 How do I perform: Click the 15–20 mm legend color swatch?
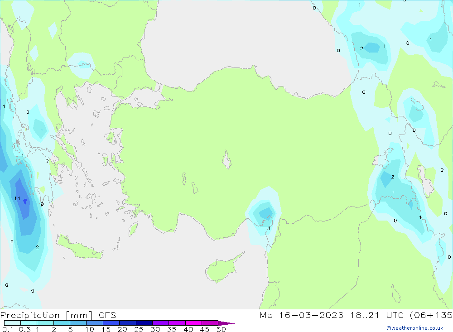tap(111, 323)
